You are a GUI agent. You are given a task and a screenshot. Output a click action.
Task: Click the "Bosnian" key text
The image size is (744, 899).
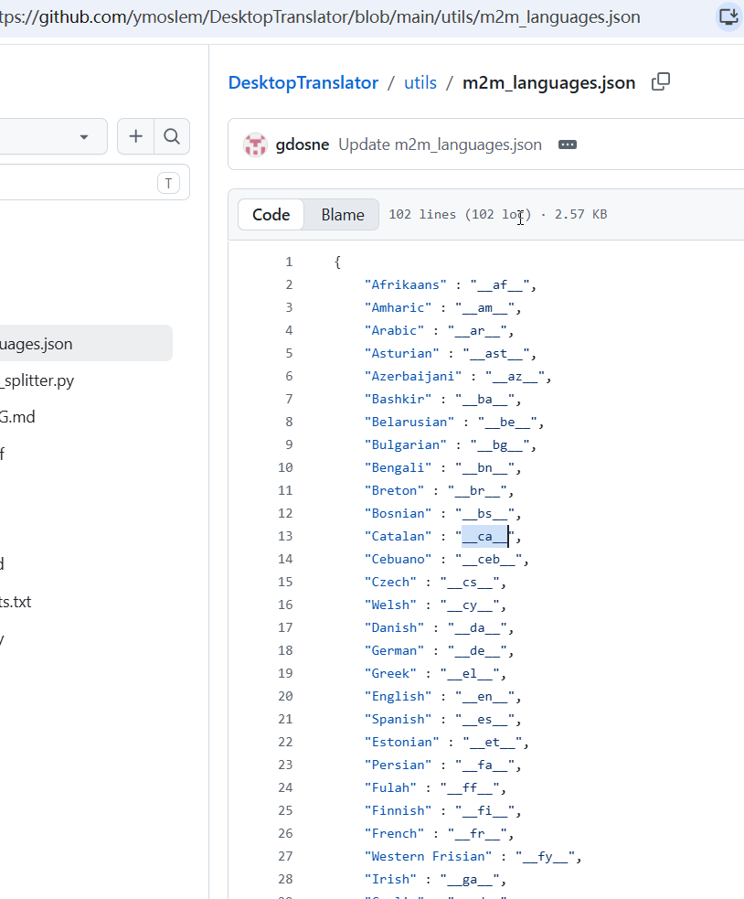tap(398, 513)
